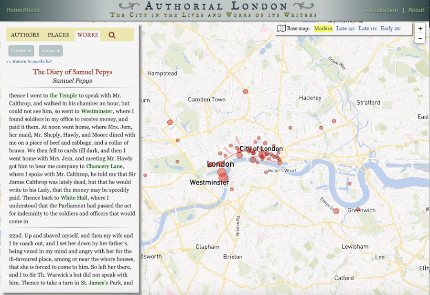This screenshot has height=295, width=430.
Task: Expand the Form dropdown
Action: pos(51,51)
